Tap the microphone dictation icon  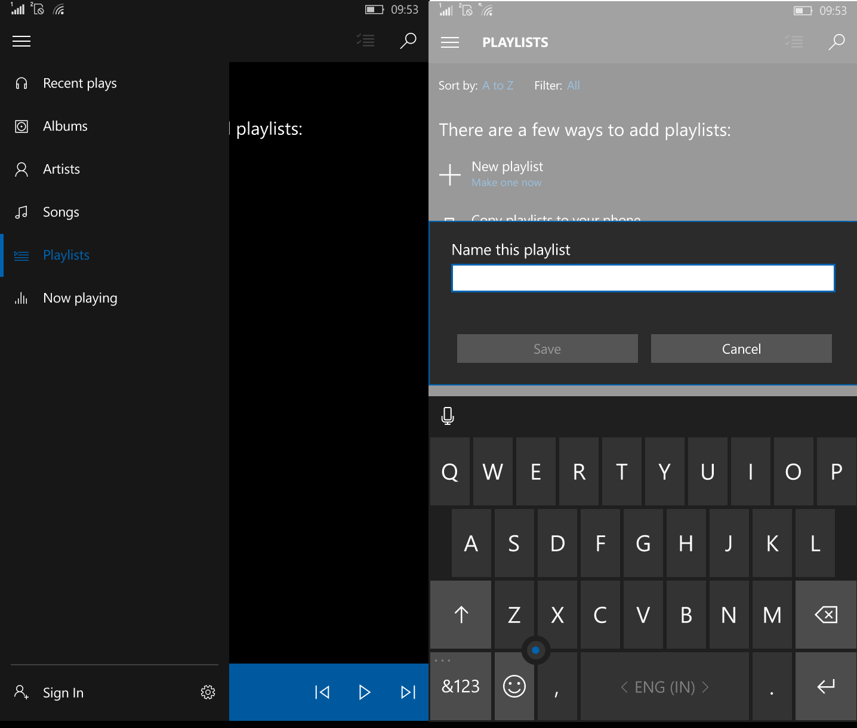pyautogui.click(x=448, y=416)
